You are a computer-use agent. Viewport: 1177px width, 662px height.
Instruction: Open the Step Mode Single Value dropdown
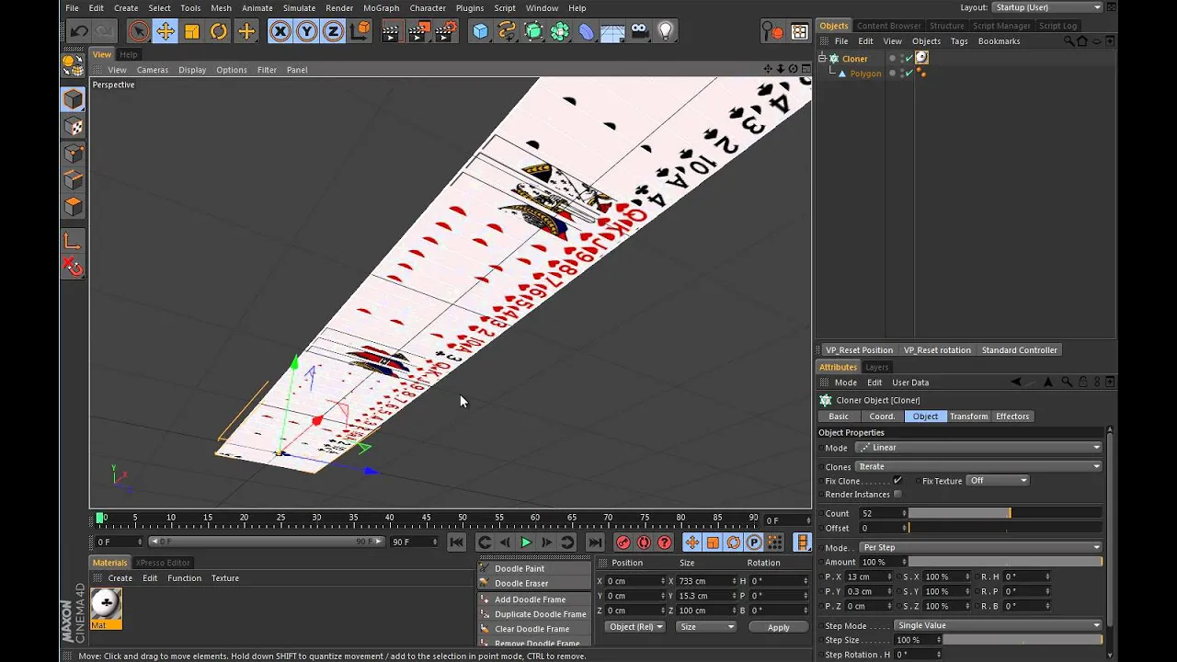pos(999,625)
